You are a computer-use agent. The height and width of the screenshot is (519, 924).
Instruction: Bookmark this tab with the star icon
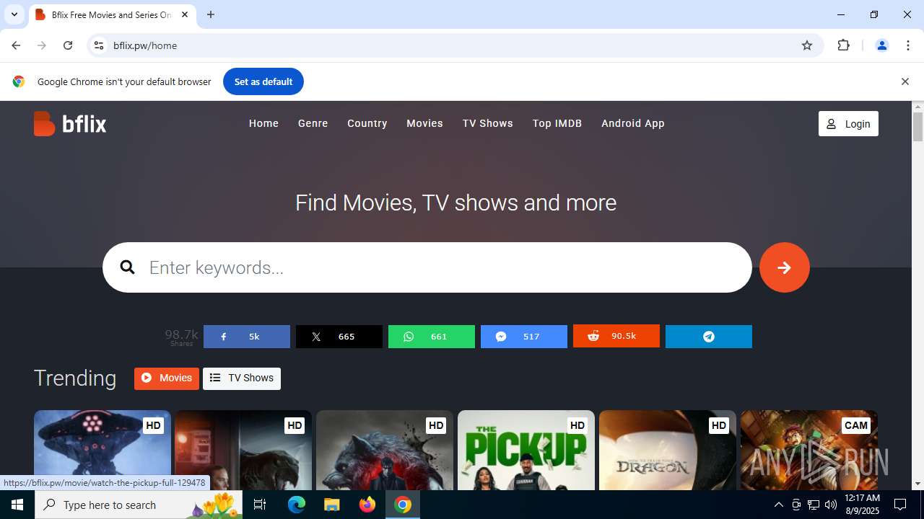(807, 45)
